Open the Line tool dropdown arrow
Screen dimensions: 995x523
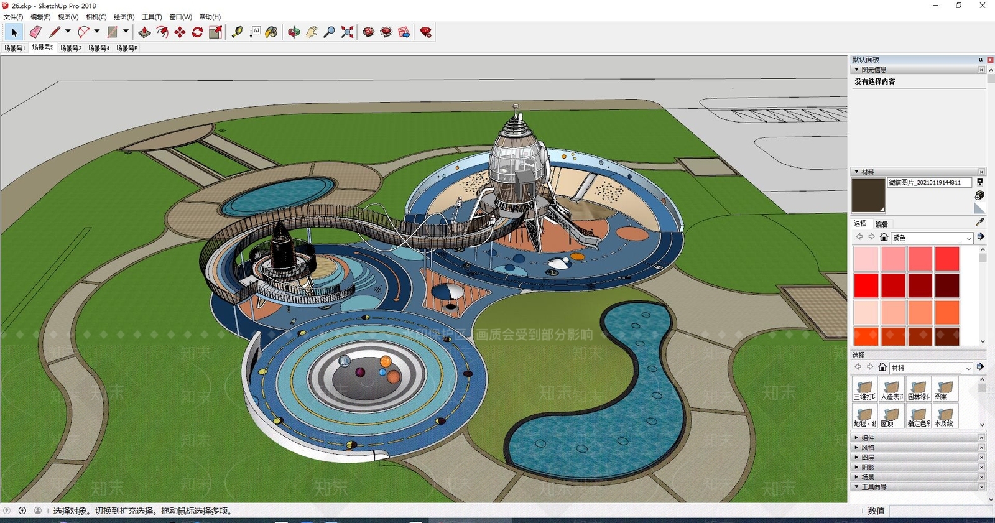pyautogui.click(x=68, y=31)
